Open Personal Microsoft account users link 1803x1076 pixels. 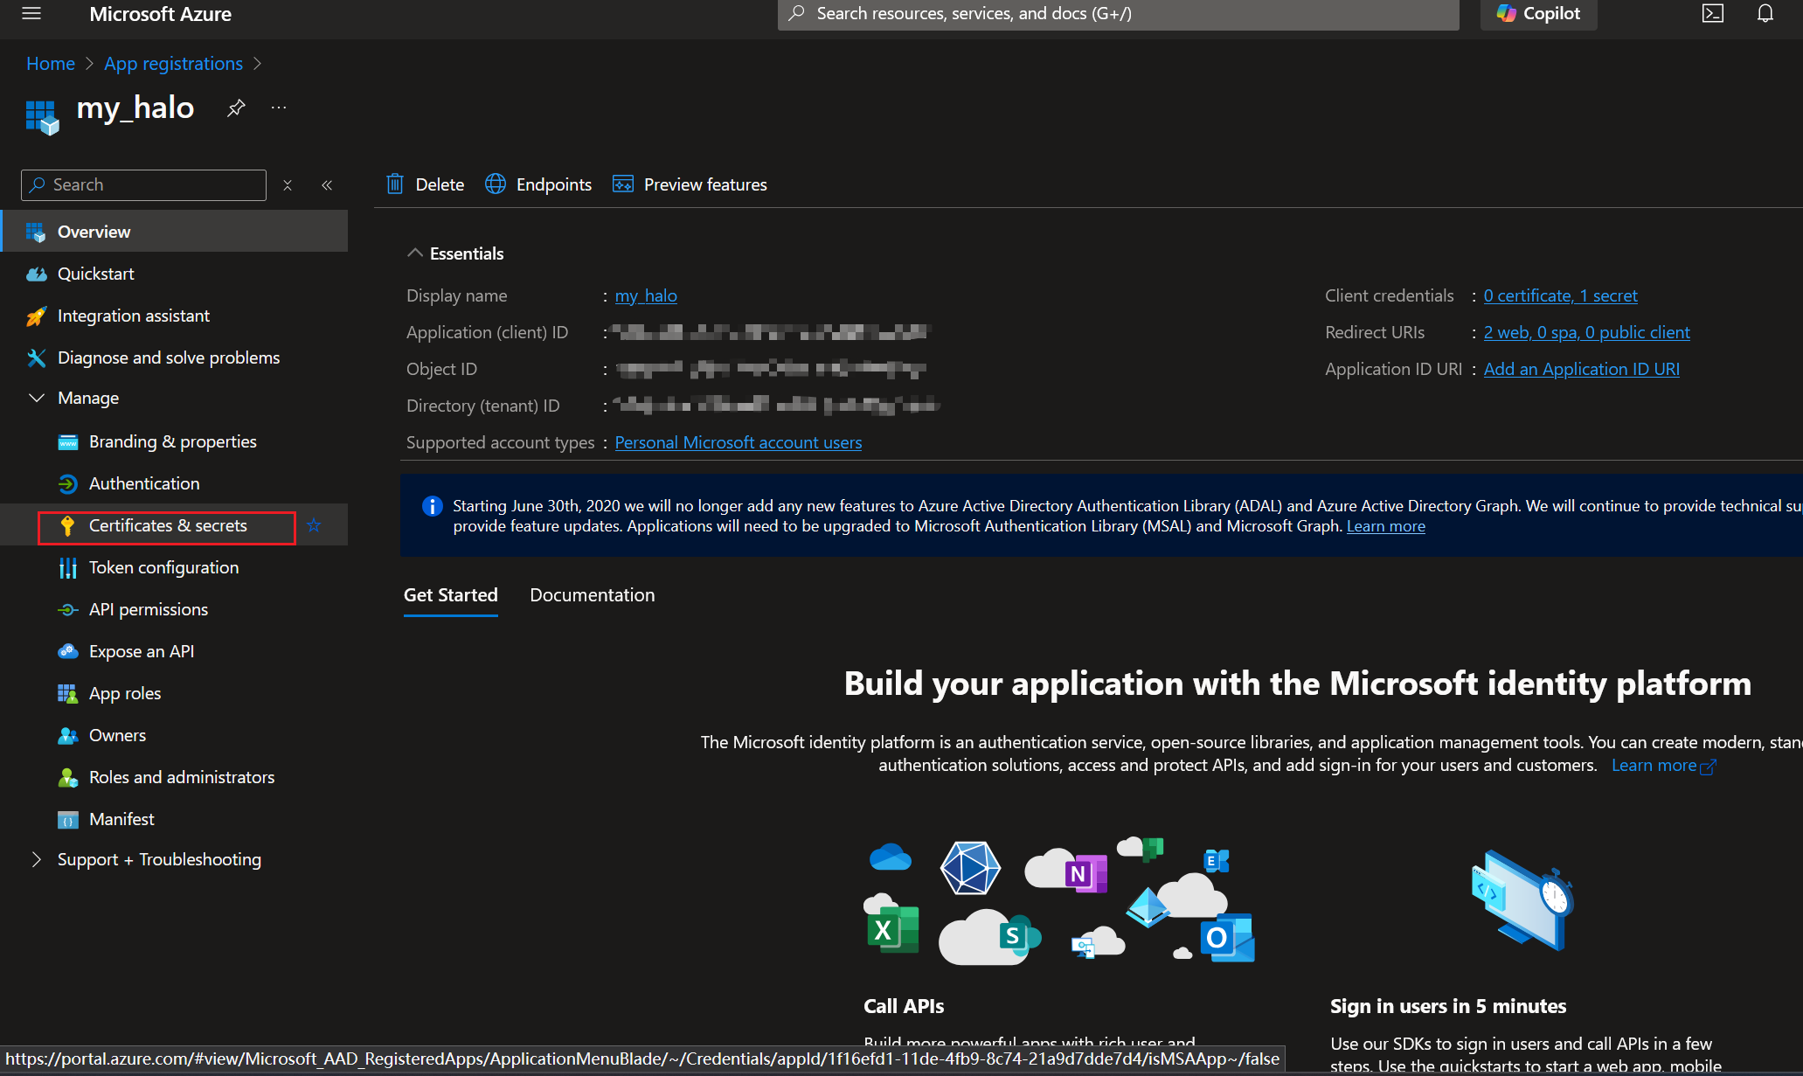click(738, 442)
